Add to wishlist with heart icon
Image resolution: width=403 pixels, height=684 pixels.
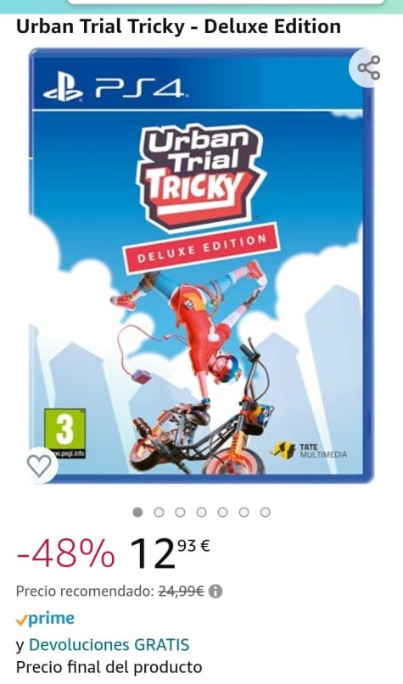(x=40, y=465)
